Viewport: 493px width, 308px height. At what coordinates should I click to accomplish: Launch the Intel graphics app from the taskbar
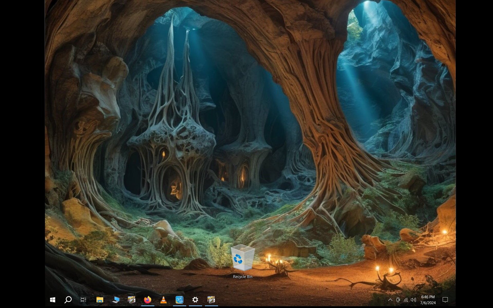(179, 300)
